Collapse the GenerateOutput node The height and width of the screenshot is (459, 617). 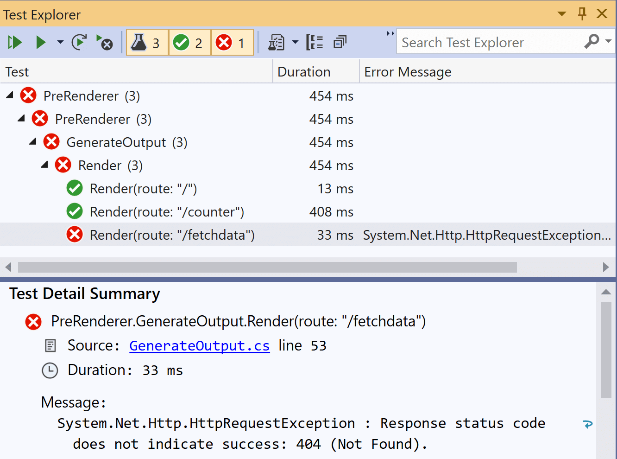pos(33,142)
